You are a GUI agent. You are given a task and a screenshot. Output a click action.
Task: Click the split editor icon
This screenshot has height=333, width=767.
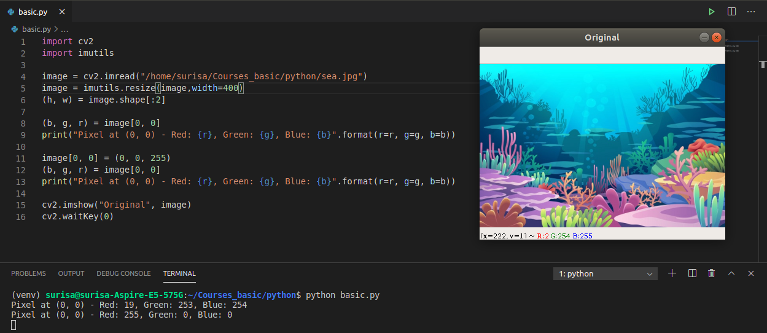point(731,12)
